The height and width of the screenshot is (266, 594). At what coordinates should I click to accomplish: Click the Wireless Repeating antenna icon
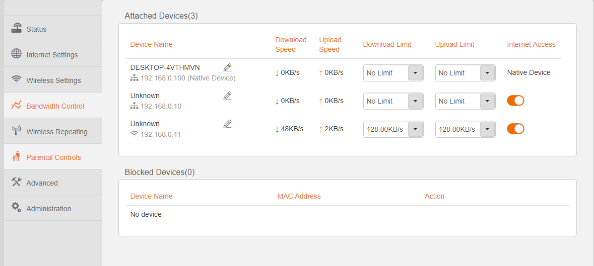tap(17, 131)
